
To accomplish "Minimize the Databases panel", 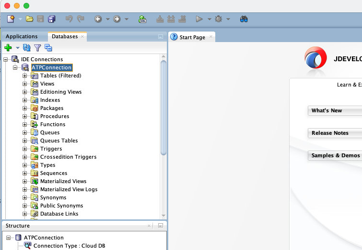I will [161, 37].
